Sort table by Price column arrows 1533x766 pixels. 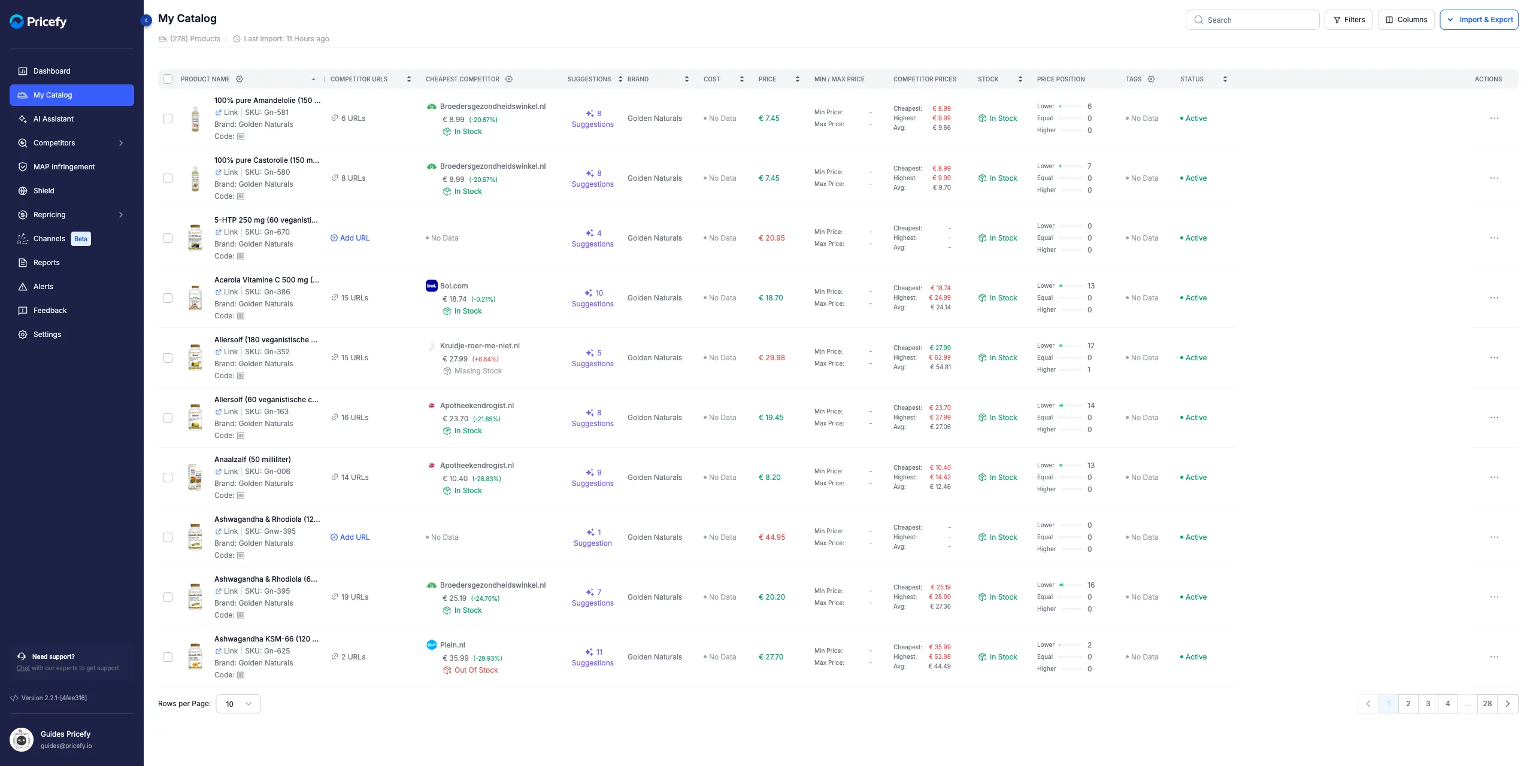[798, 79]
